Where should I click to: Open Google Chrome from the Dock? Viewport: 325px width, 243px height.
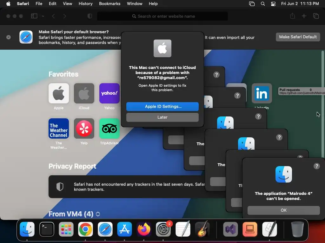(x=85, y=229)
